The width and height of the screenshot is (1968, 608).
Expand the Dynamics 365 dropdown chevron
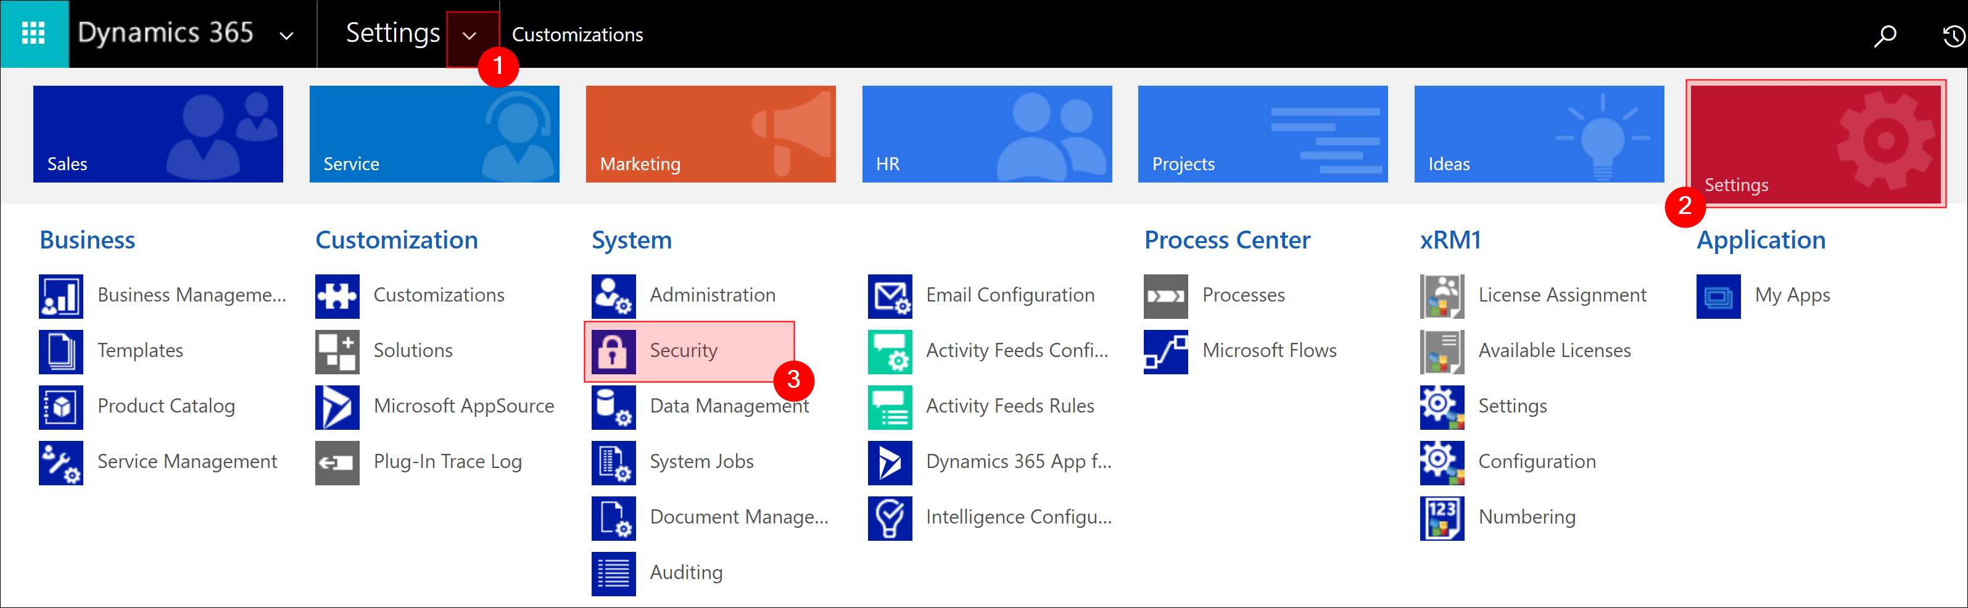[286, 35]
